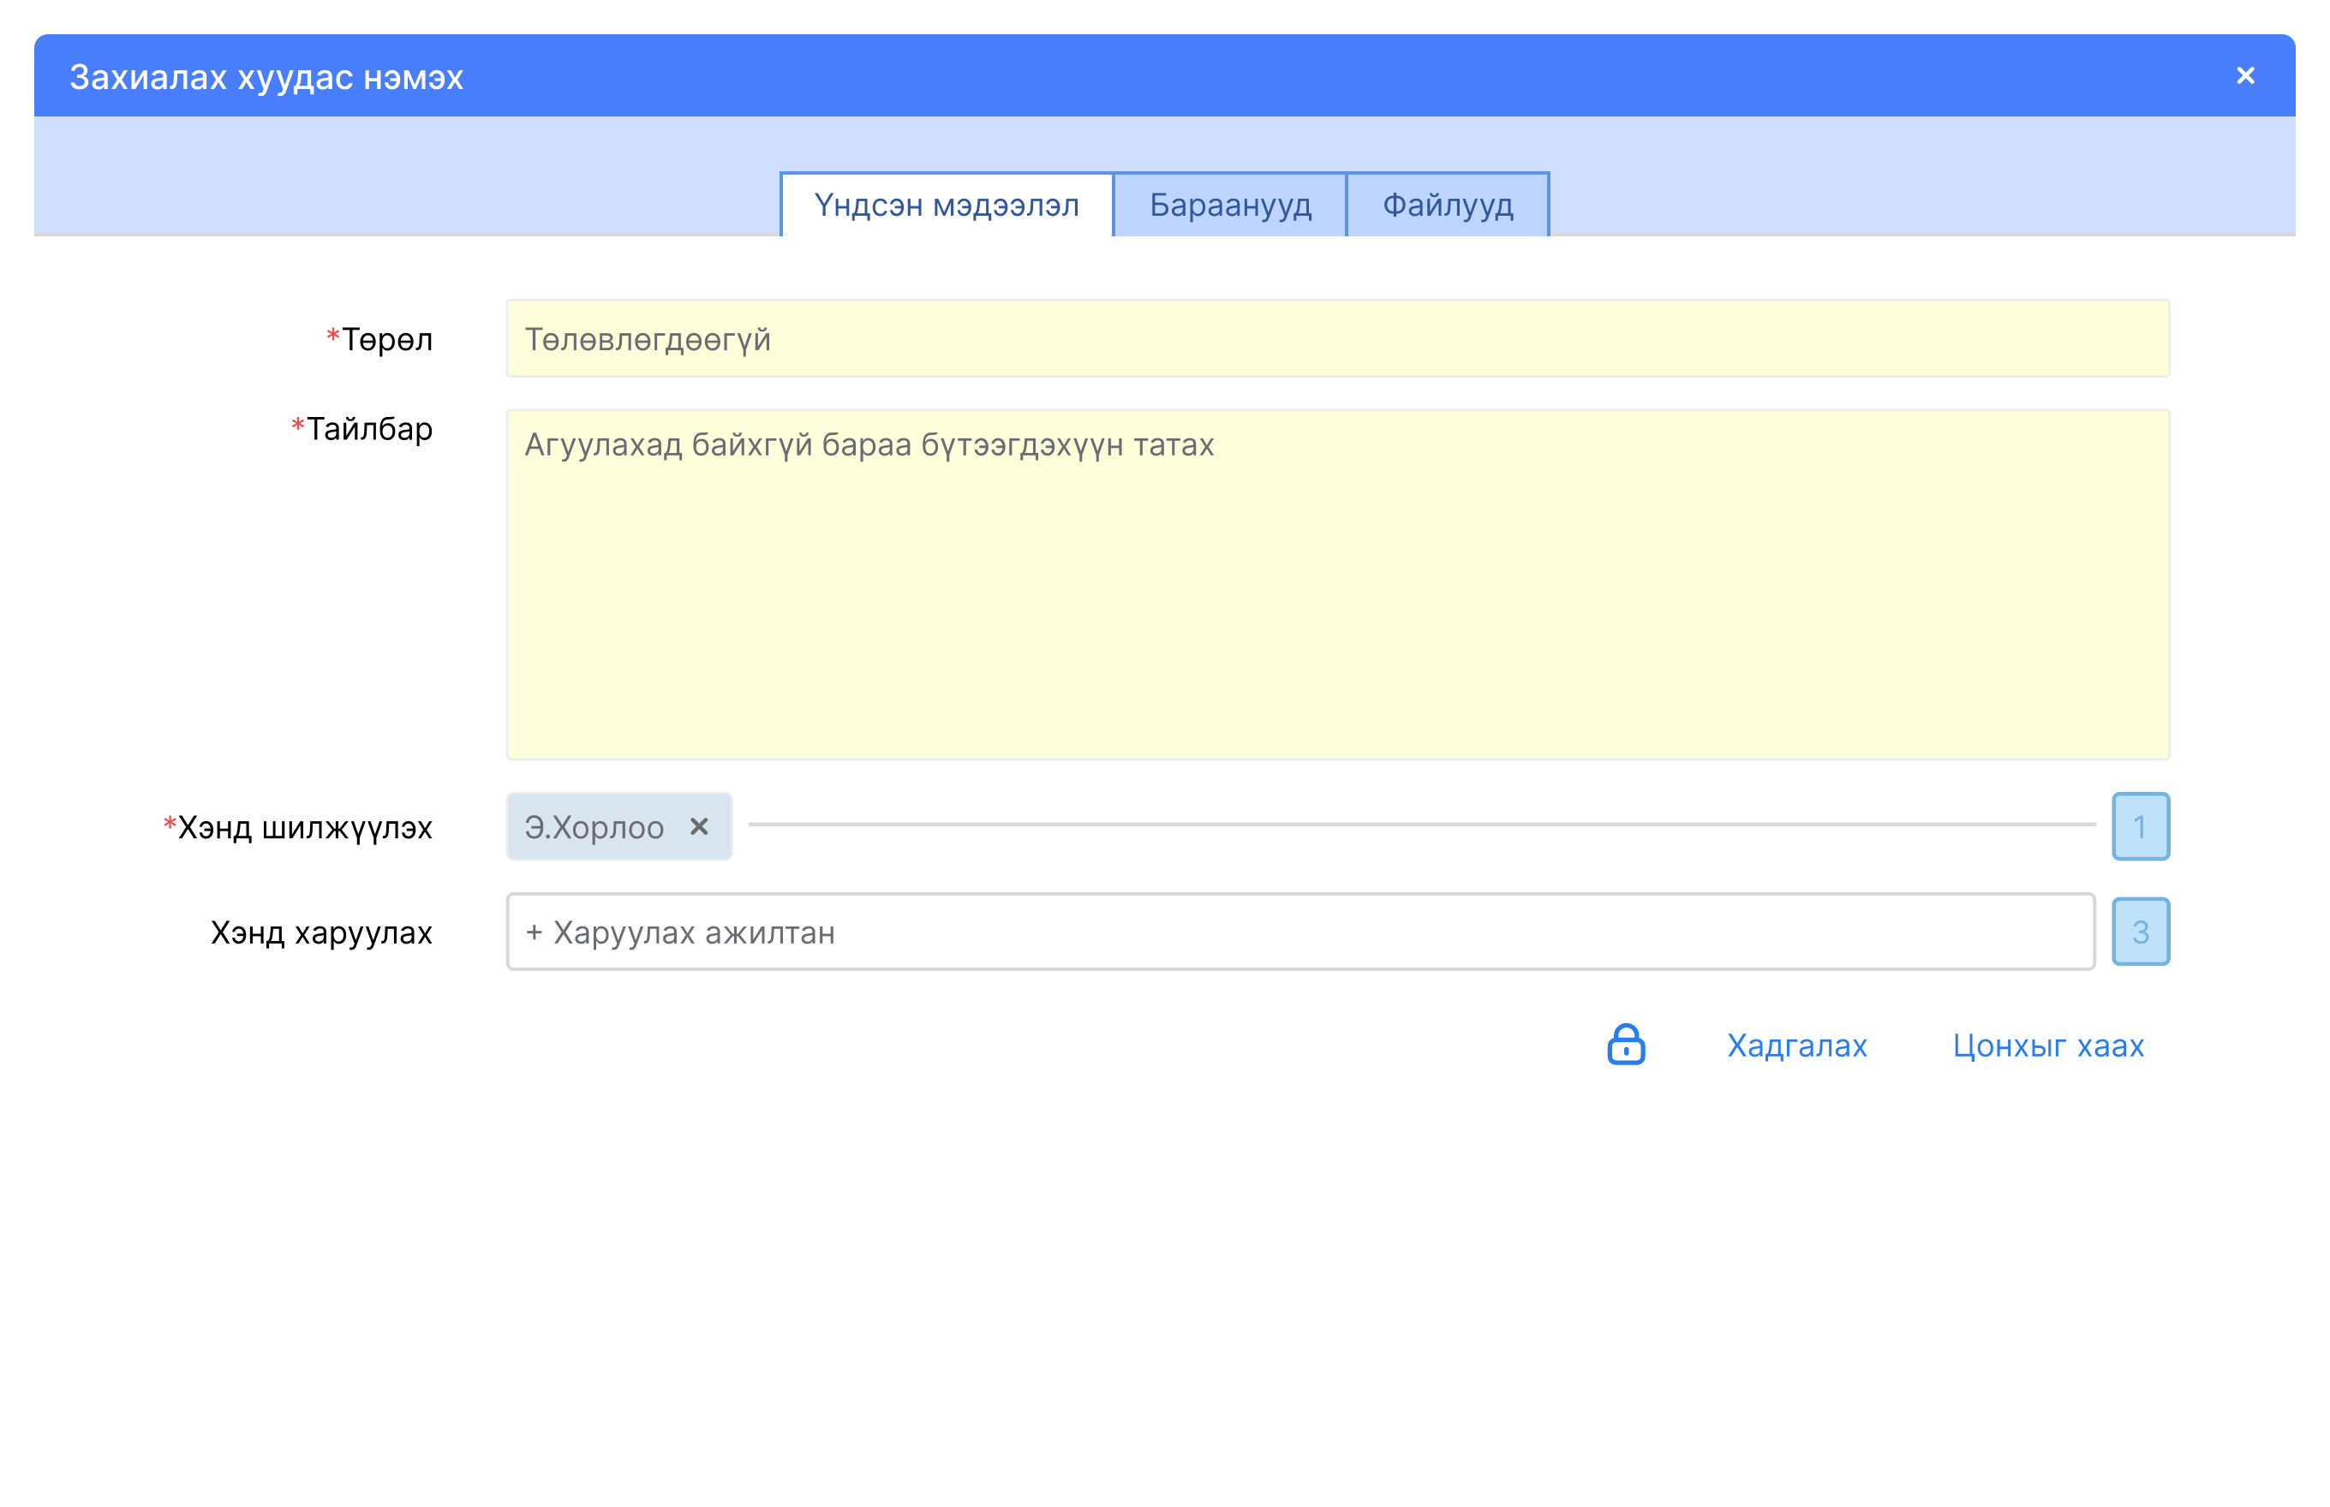Click the number 3 counter button
Screen dimensions: 2330x1507
click(2140, 932)
